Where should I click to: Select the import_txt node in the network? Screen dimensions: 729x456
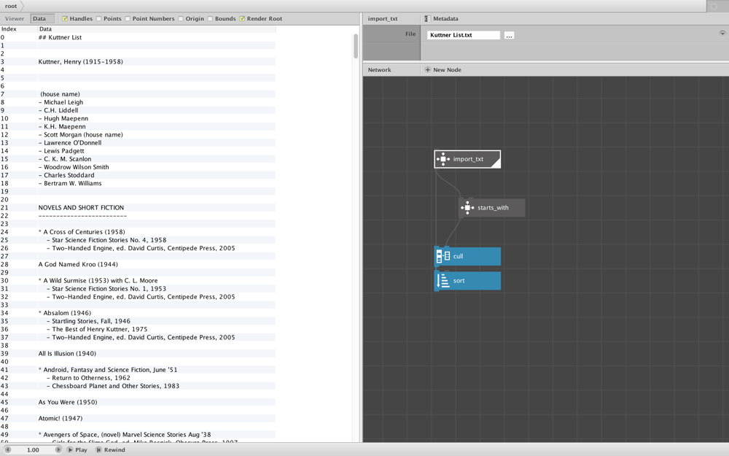tap(467, 159)
